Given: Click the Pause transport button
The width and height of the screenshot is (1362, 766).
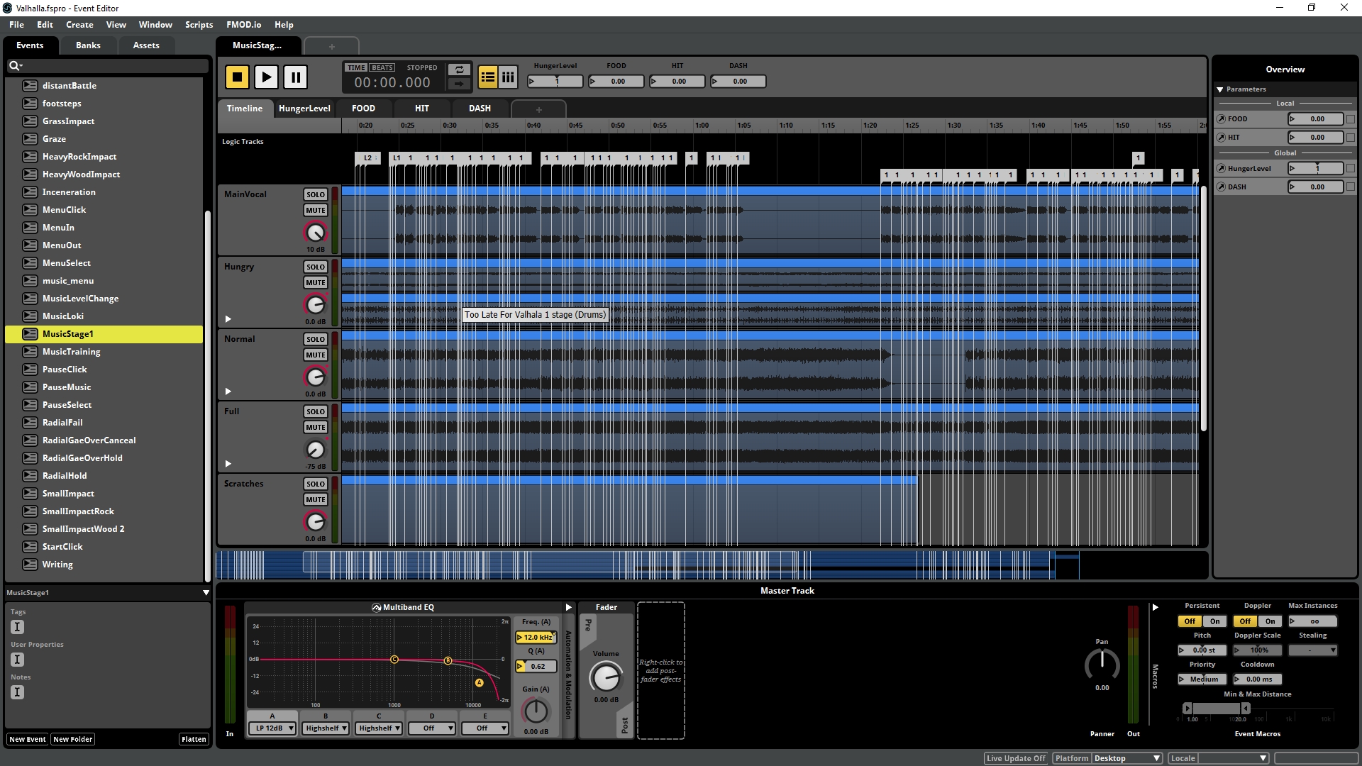Looking at the screenshot, I should coord(295,77).
